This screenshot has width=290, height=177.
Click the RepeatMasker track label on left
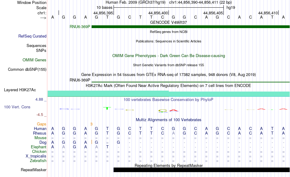pos(34,170)
